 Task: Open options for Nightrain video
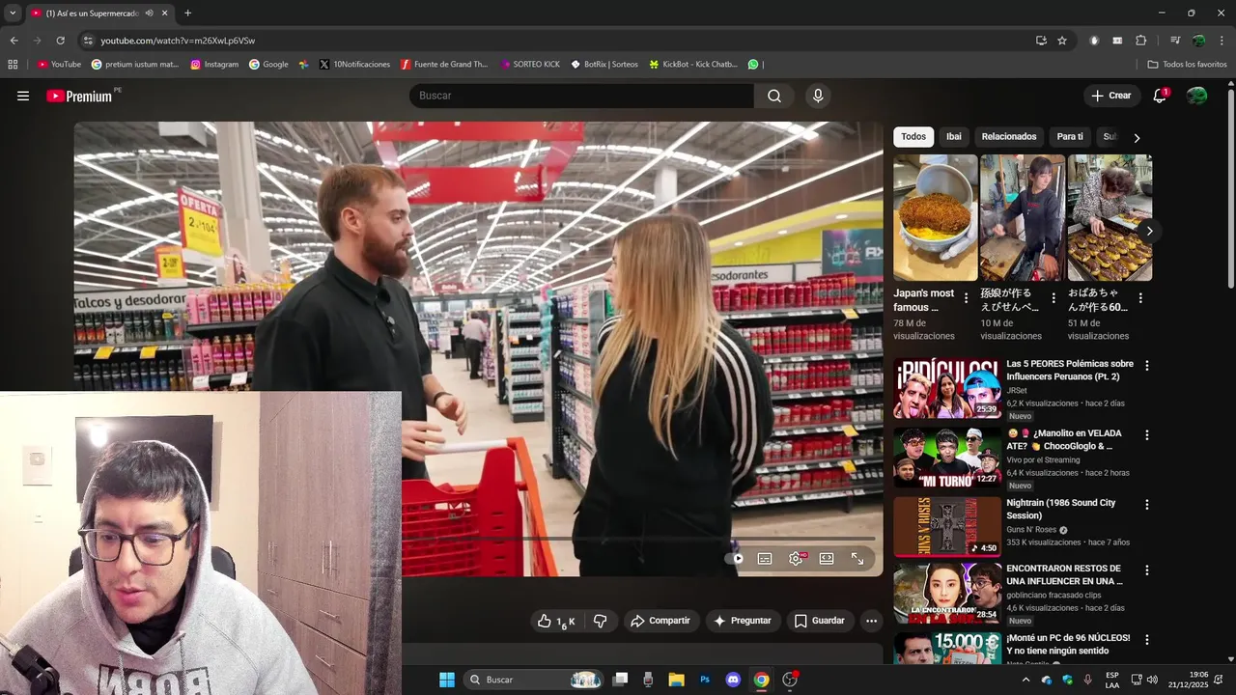coord(1147,505)
